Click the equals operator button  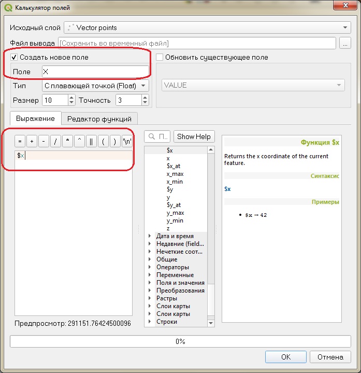click(x=20, y=141)
